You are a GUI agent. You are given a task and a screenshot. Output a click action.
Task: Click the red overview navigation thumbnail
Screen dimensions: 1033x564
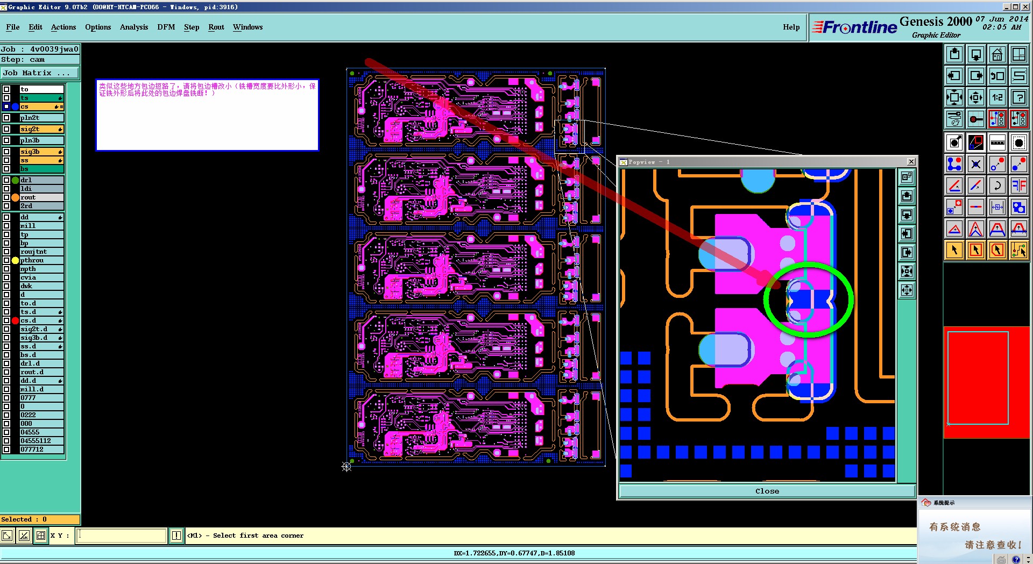tap(987, 382)
